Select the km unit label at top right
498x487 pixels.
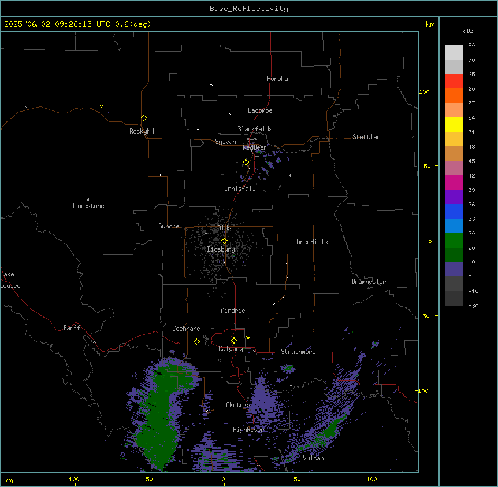click(430, 24)
